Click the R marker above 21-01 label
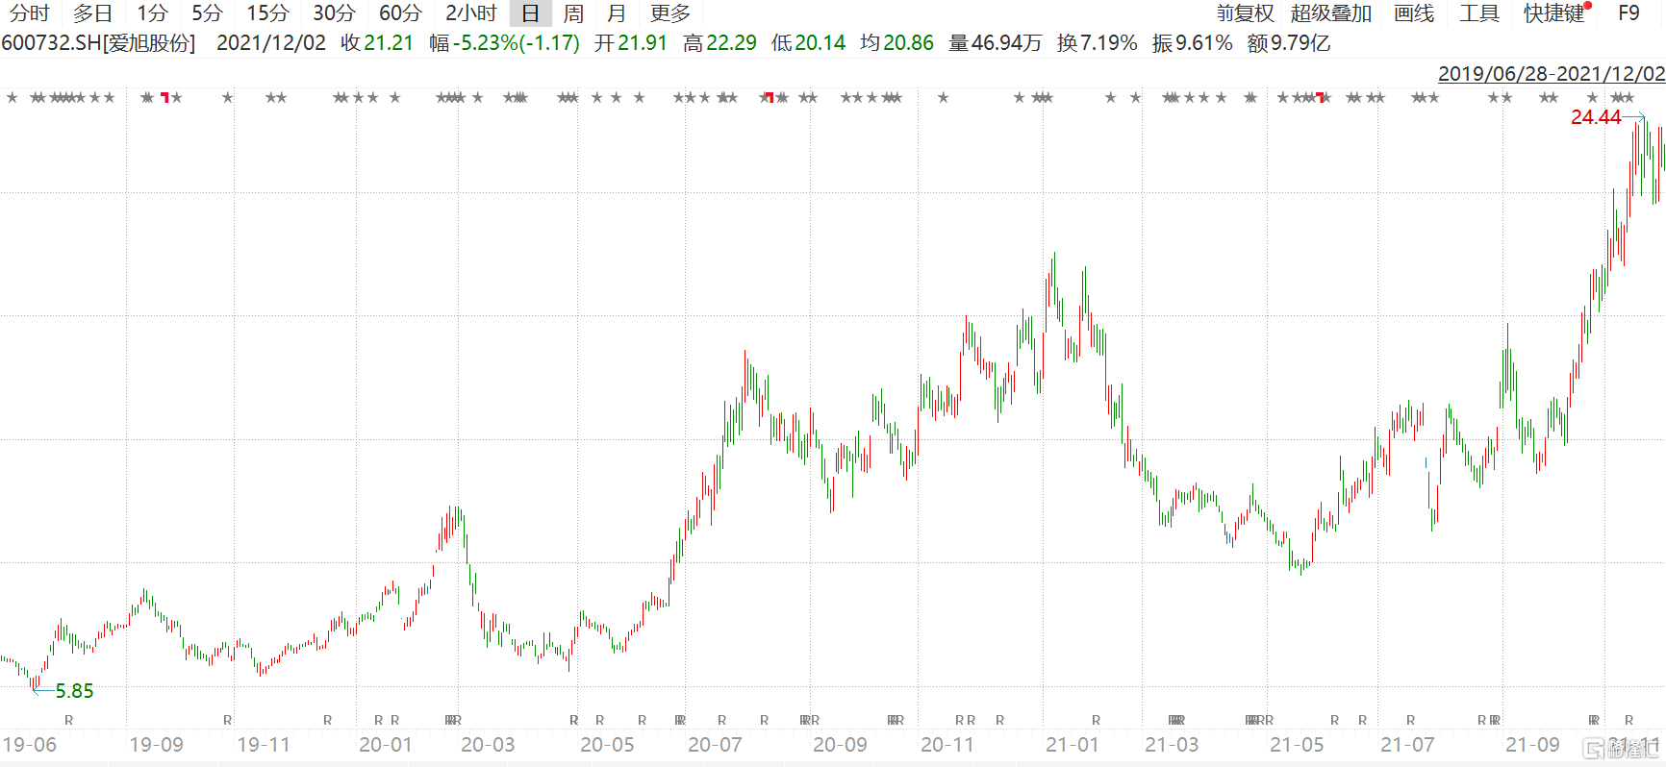 tap(1096, 720)
